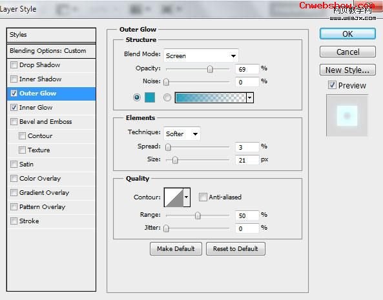Viewport: 383px width, 300px height.
Task: Click the Contour curve thumbnail
Action: click(x=174, y=197)
